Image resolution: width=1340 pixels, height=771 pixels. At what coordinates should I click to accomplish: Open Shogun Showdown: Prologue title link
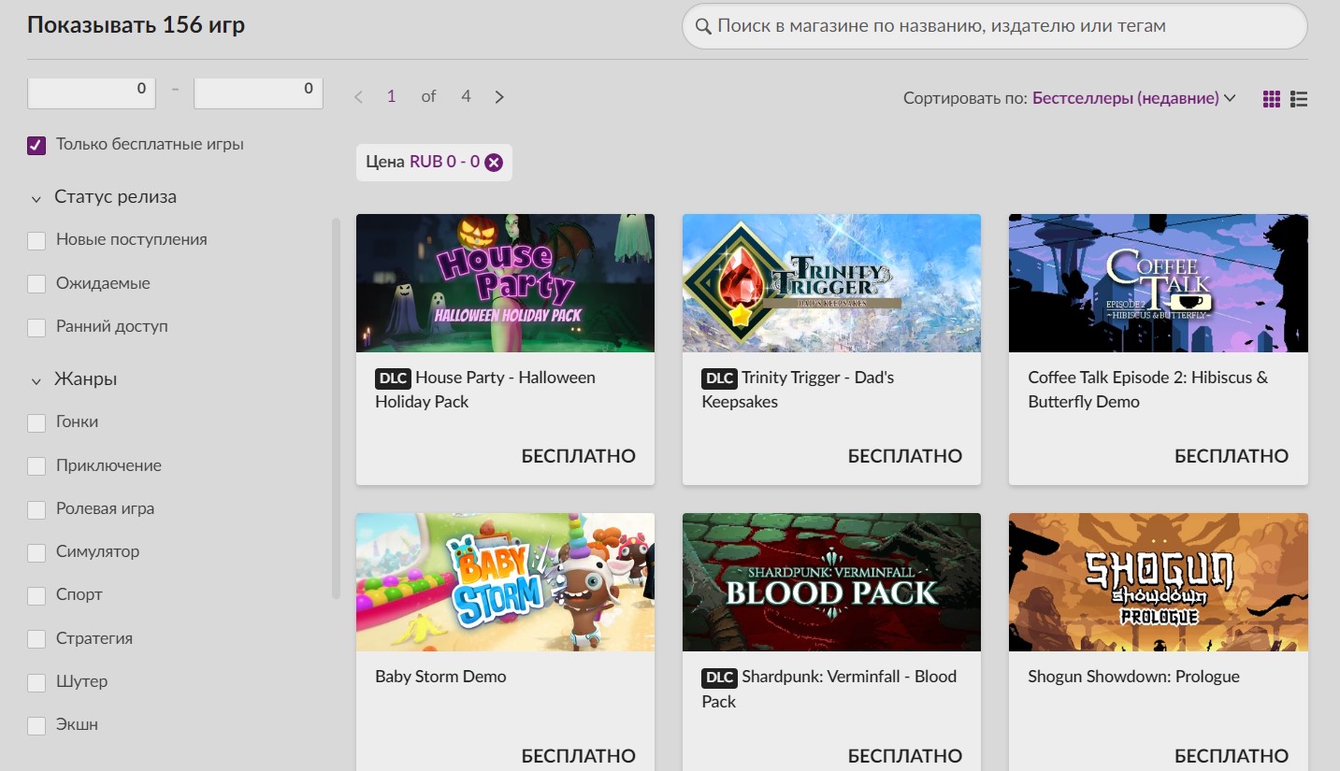(x=1133, y=677)
